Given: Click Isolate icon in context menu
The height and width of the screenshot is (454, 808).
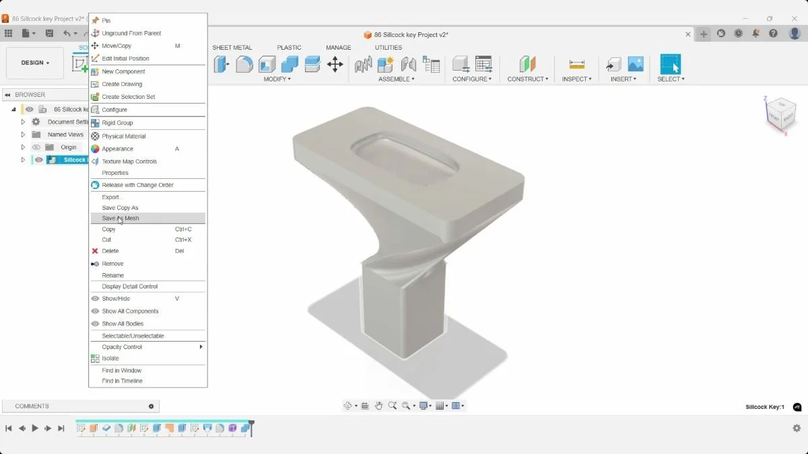Looking at the screenshot, I should point(95,358).
